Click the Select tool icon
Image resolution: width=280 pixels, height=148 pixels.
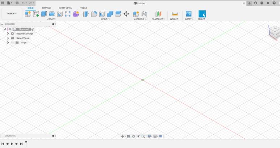(202, 14)
